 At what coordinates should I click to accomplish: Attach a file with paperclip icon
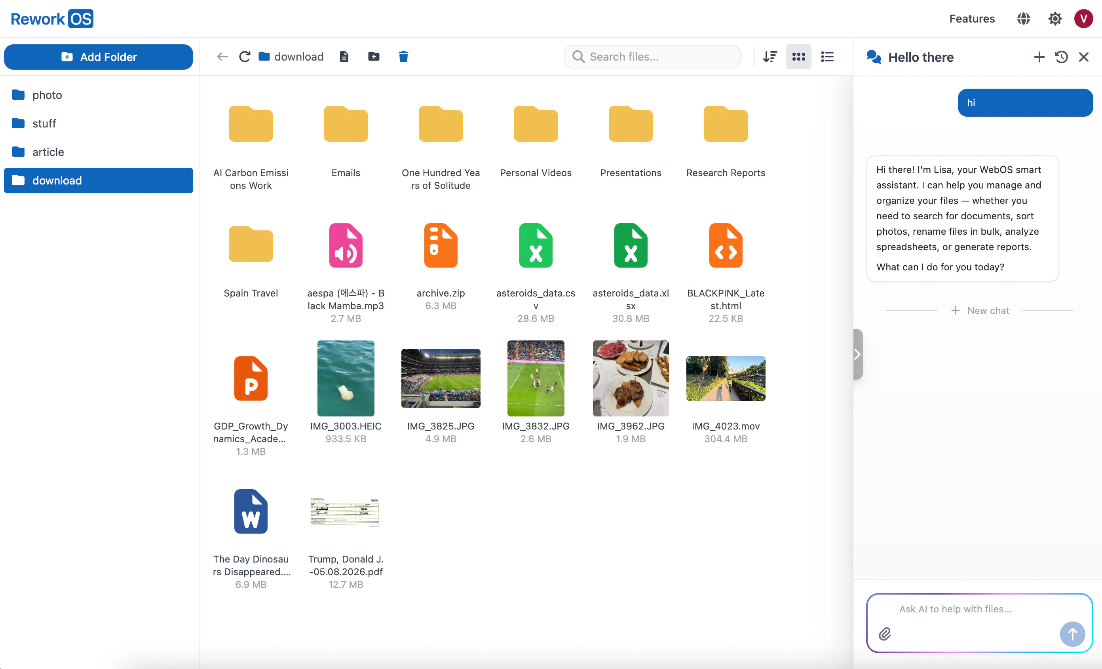885,634
